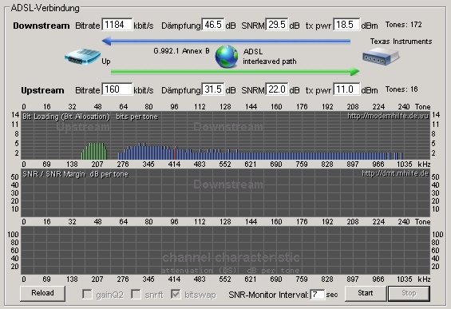This screenshot has height=309, width=451.
Task: Click the Downstream SNRM field showing 29.5
Action: [x=277, y=25]
